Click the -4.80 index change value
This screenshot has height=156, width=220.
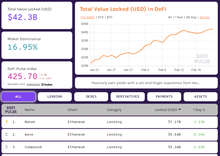[x=43, y=75]
